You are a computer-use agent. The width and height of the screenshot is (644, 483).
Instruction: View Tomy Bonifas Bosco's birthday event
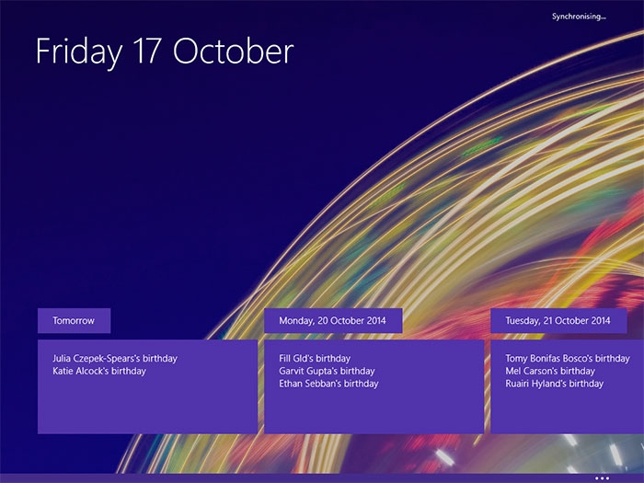[x=568, y=359]
